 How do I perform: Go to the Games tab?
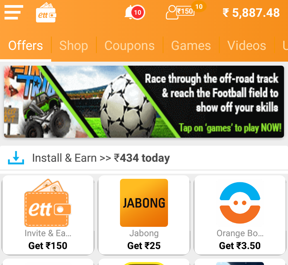click(x=191, y=46)
